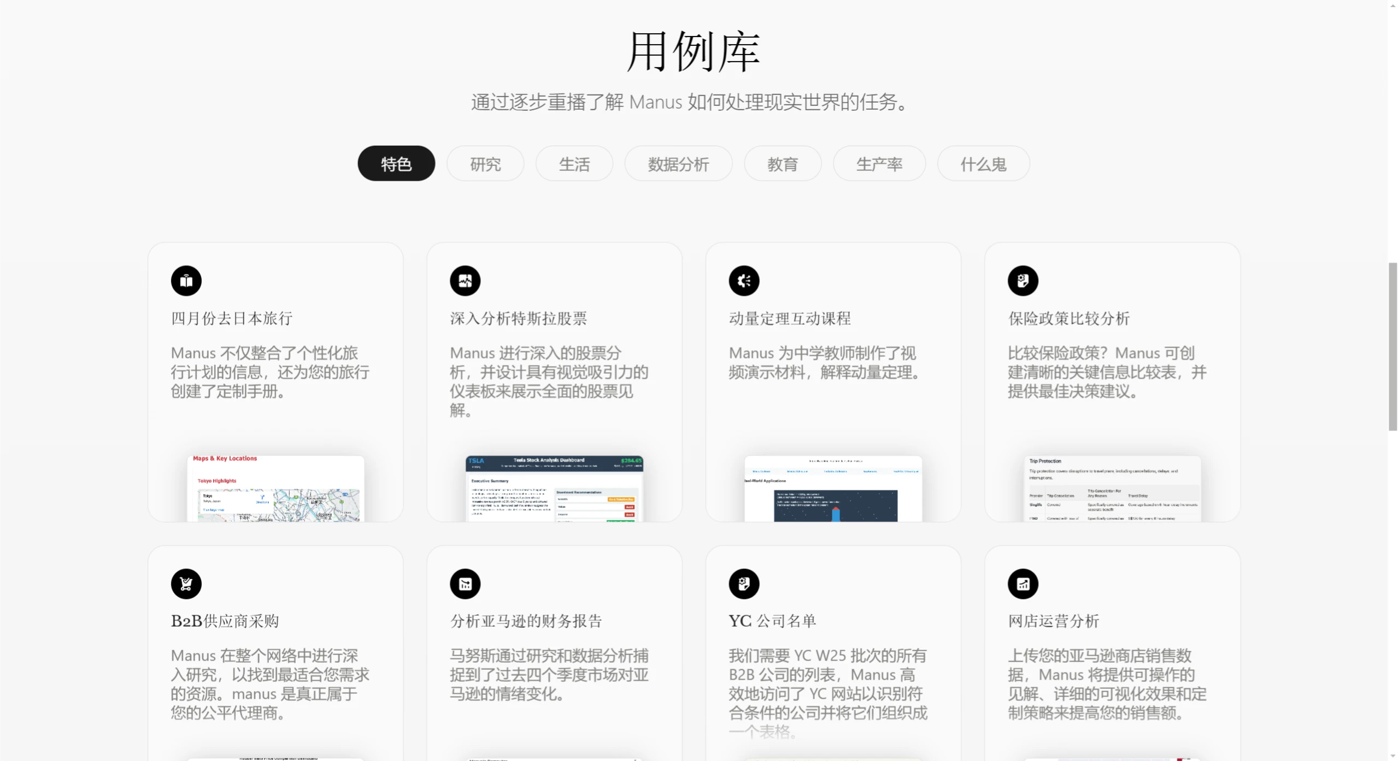Click the page's vertical scrollbar thumb
The height and width of the screenshot is (761, 1398).
click(1393, 347)
